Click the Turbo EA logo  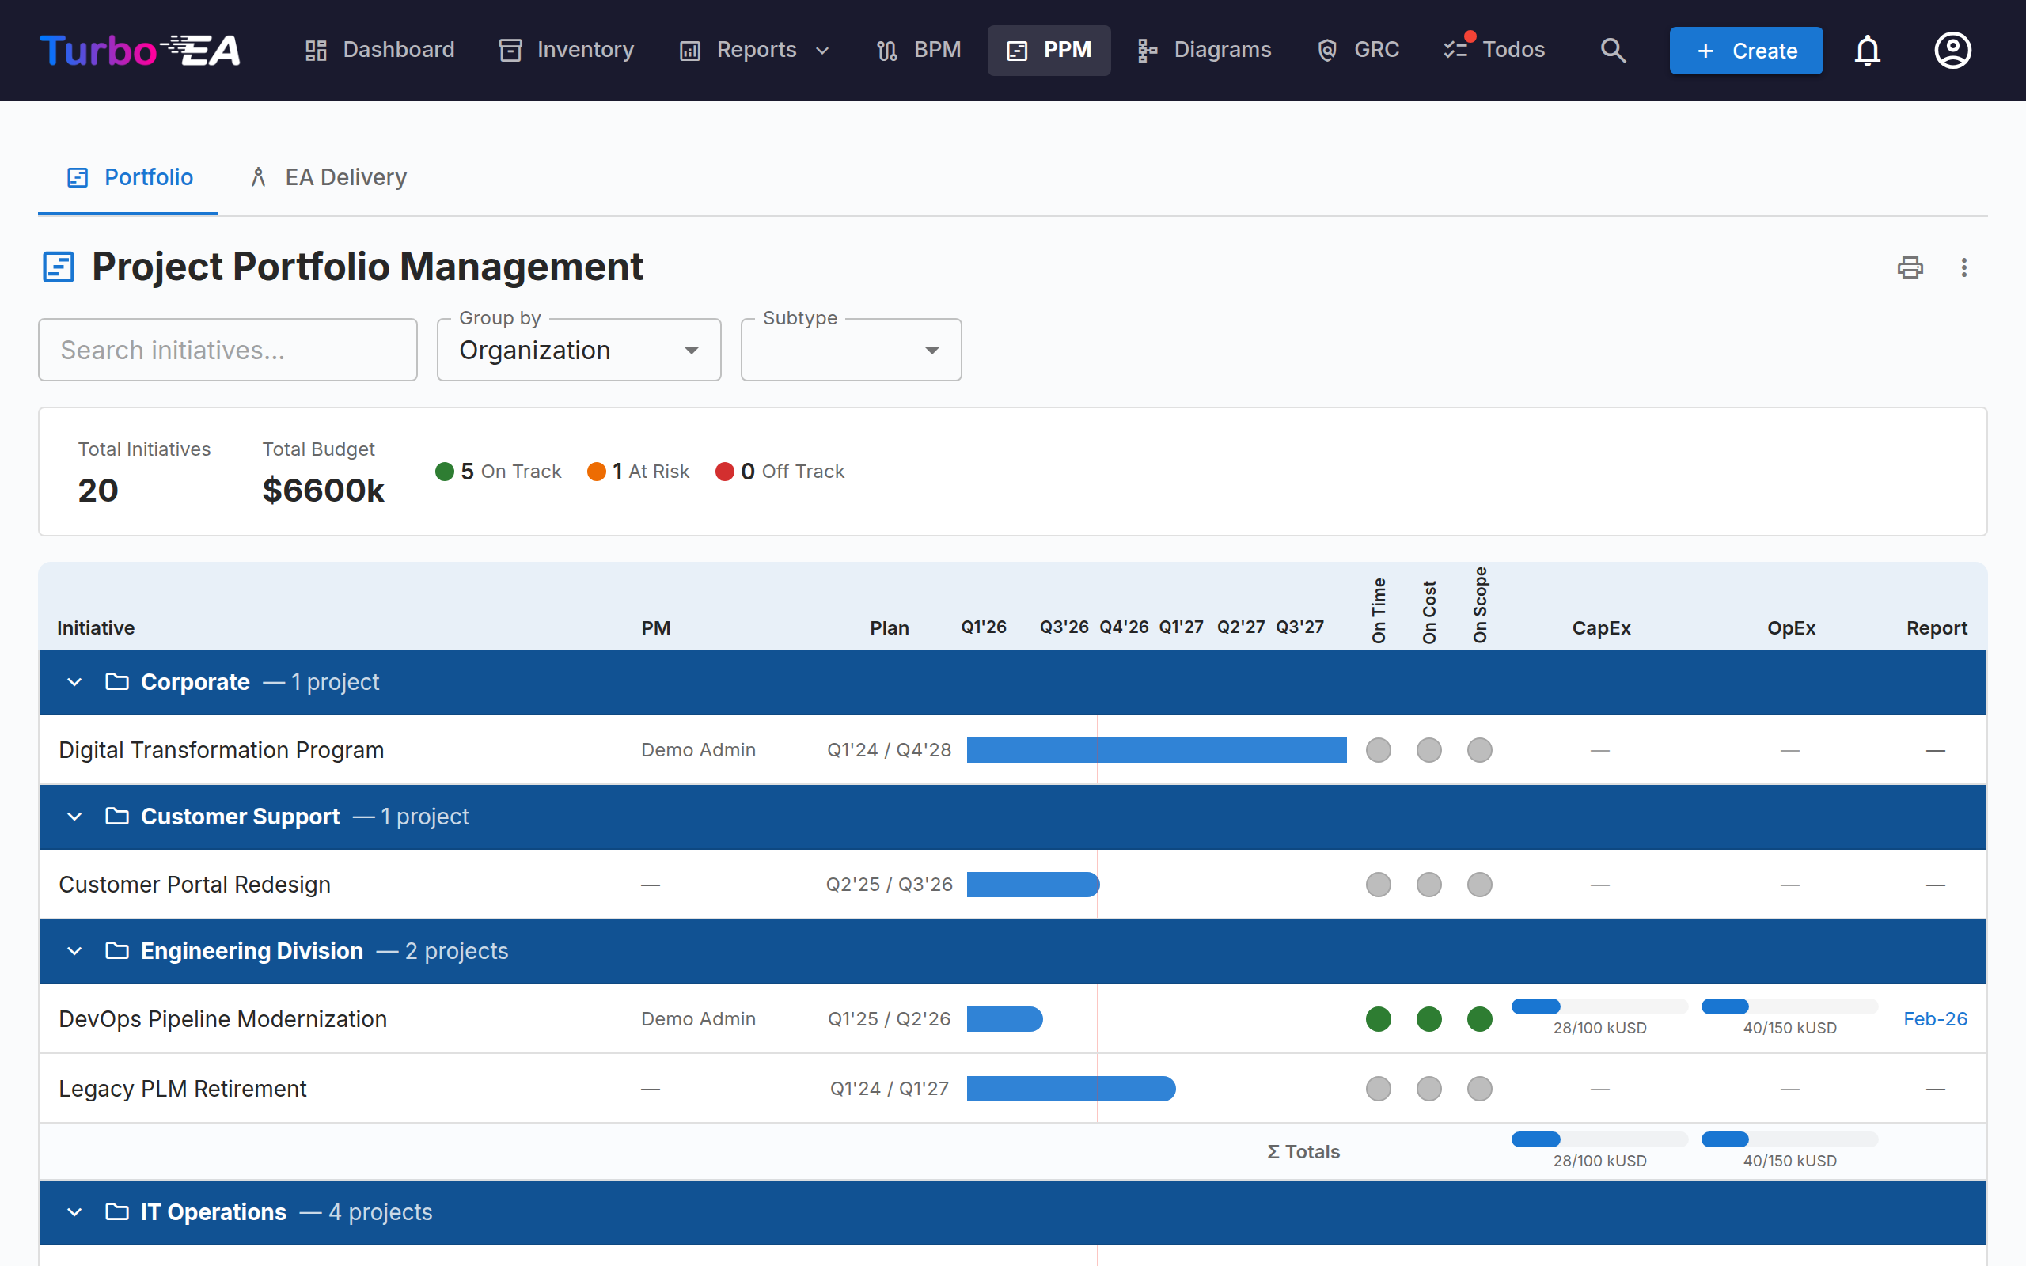(x=141, y=50)
